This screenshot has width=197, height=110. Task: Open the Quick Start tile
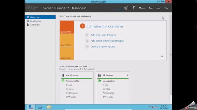click(x=67, y=27)
